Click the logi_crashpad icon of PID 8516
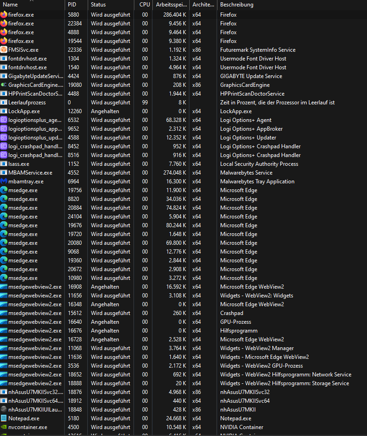The height and width of the screenshot is (436, 367). [x=4, y=155]
